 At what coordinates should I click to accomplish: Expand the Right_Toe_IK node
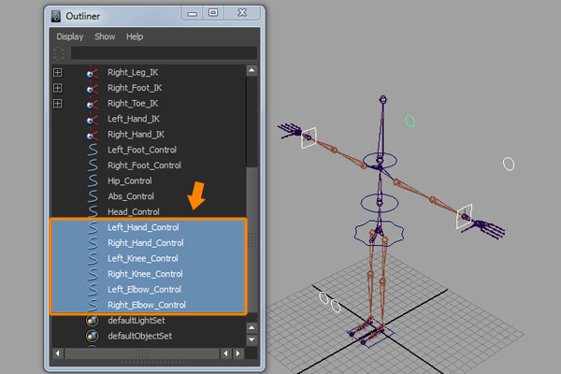click(x=58, y=104)
